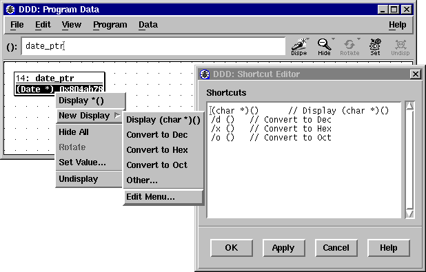Choose Set Value... in context menu
The width and height of the screenshot is (426, 272).
tap(89, 163)
